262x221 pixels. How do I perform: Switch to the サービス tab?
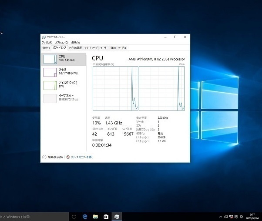point(122,48)
